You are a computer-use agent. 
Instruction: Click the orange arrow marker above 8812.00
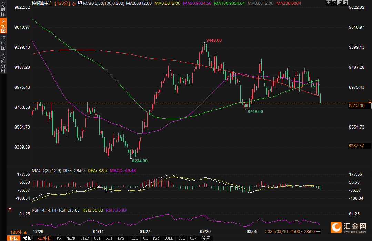coord(370,101)
